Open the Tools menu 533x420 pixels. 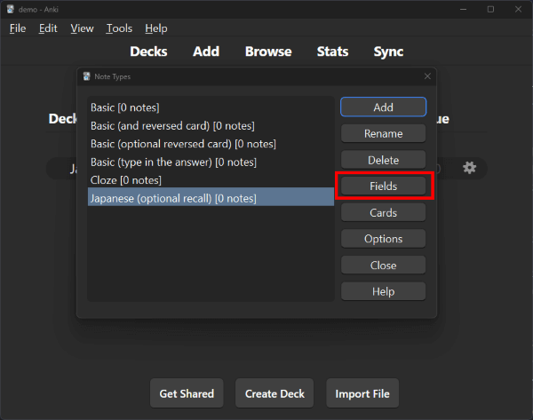coord(119,28)
